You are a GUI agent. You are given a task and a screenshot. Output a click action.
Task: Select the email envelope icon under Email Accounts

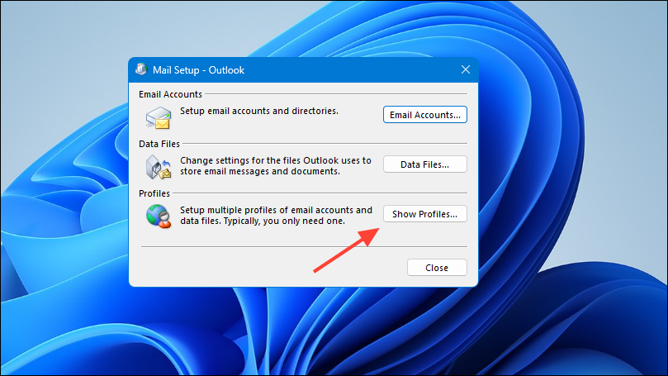(159, 117)
